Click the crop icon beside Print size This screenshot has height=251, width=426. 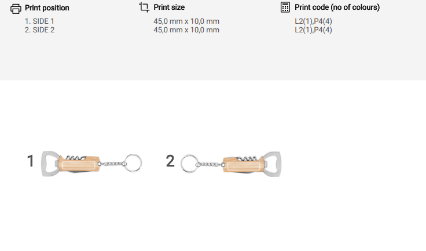click(144, 8)
